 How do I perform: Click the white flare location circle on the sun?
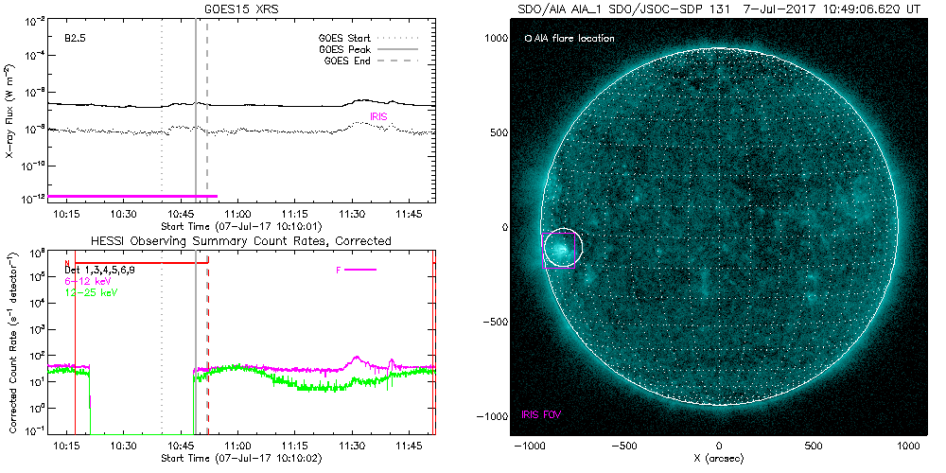click(x=563, y=248)
